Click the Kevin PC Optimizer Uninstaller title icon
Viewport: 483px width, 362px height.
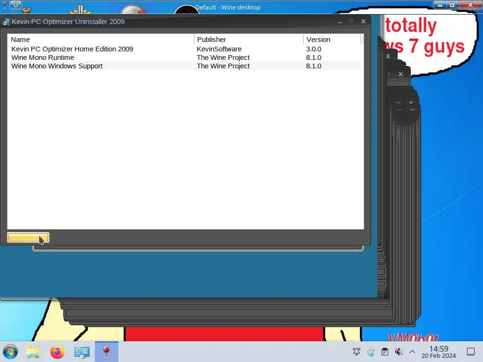6,22
